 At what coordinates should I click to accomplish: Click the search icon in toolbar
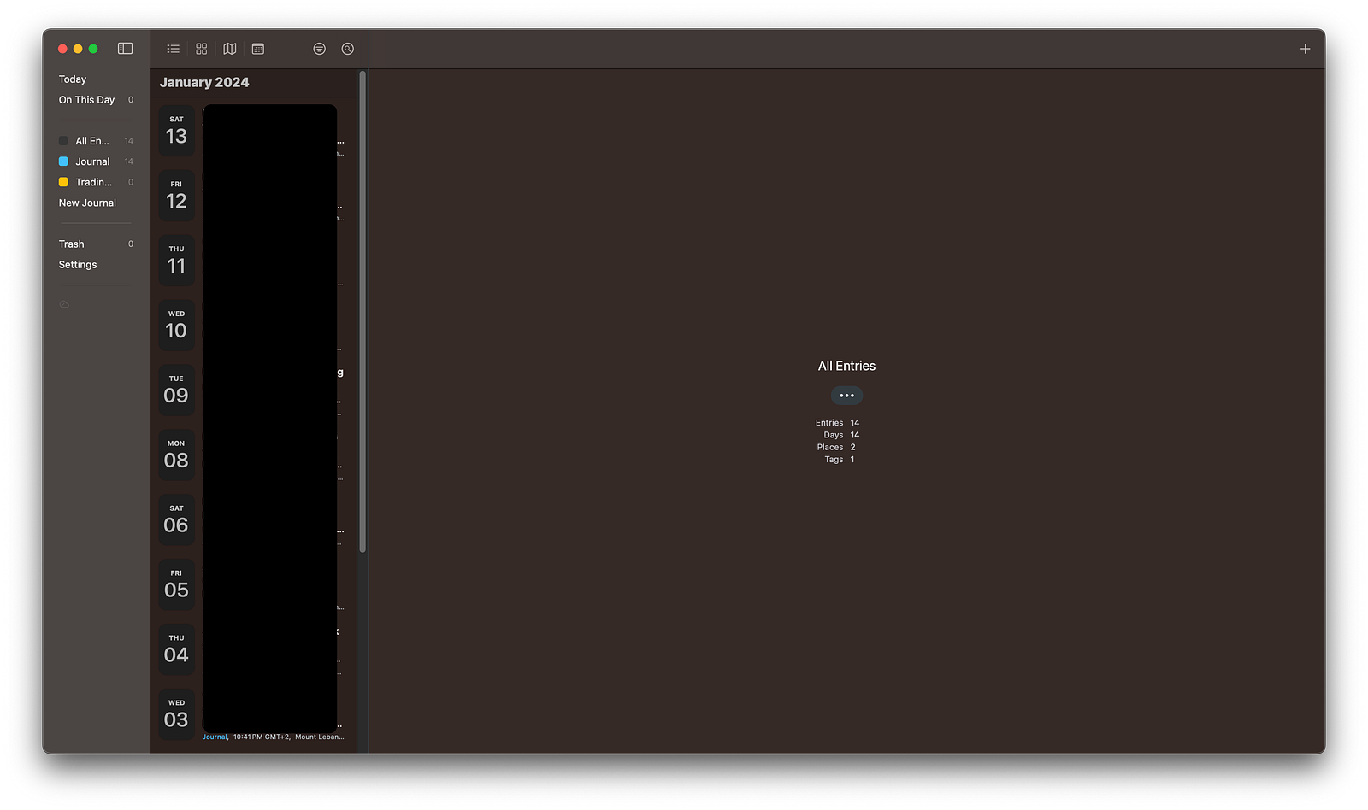[x=347, y=49]
